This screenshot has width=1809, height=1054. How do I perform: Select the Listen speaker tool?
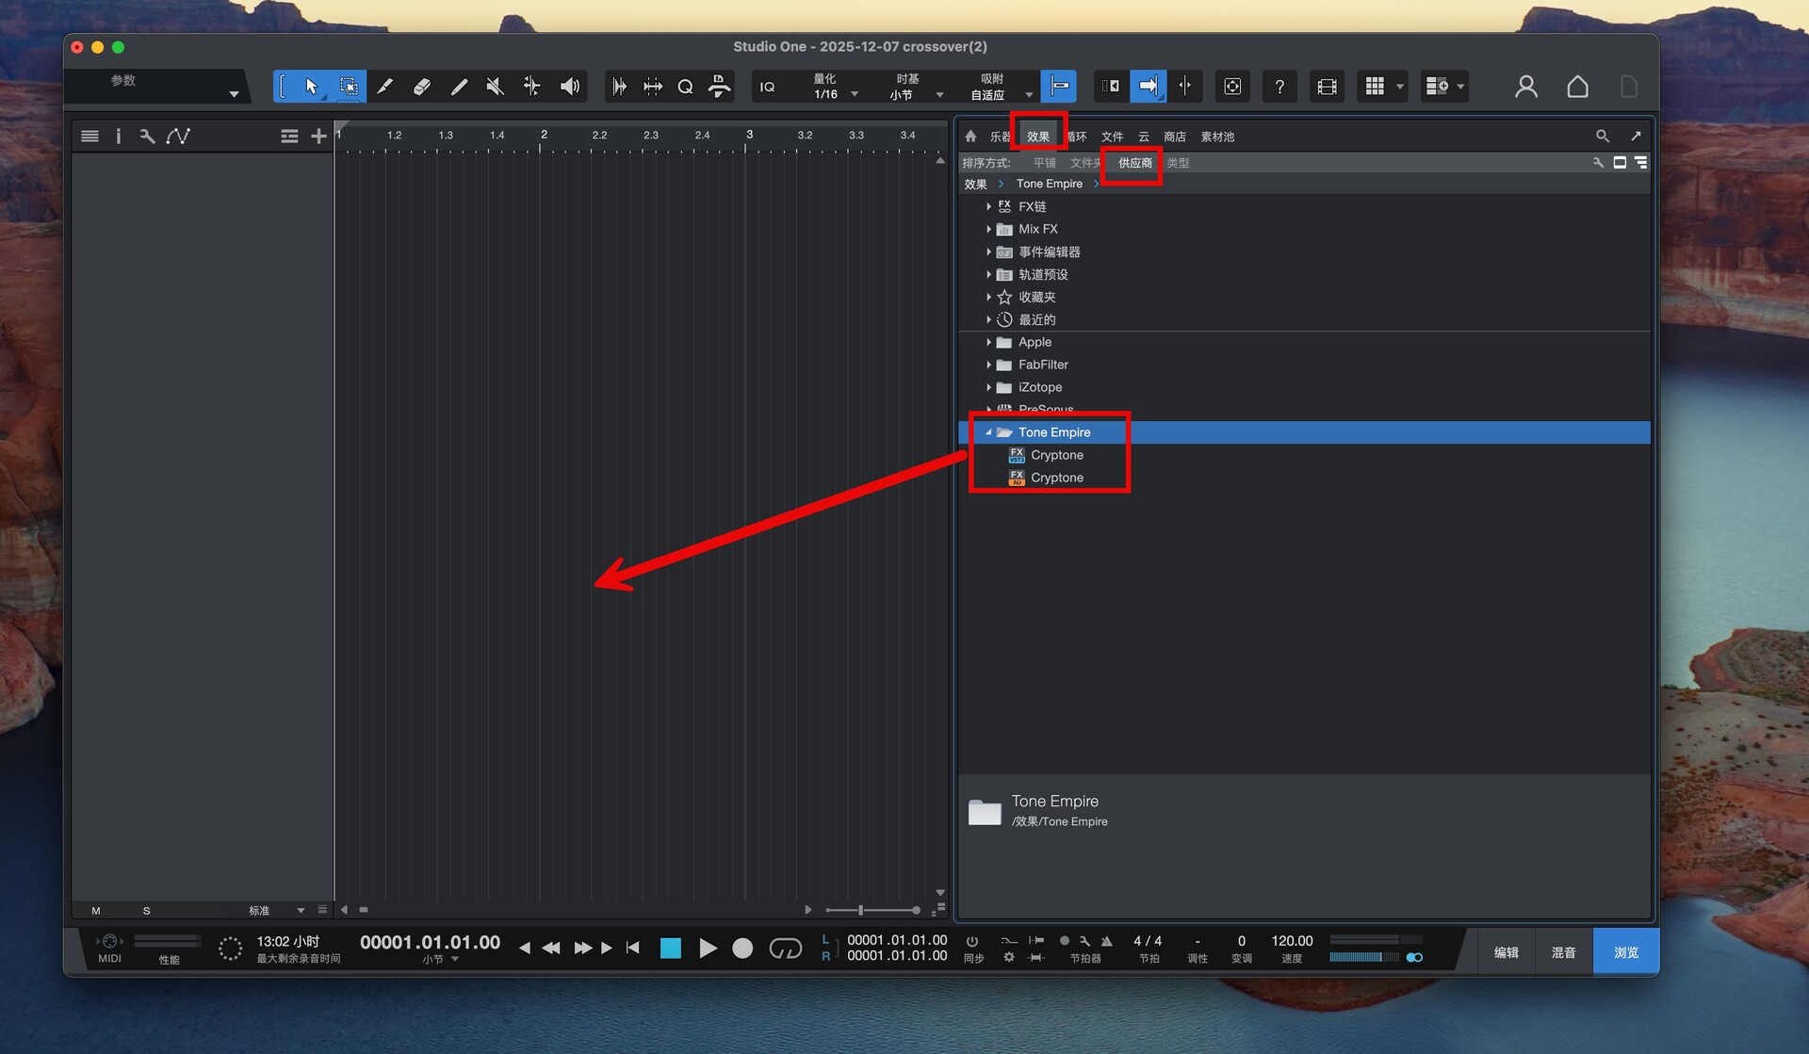coord(569,87)
